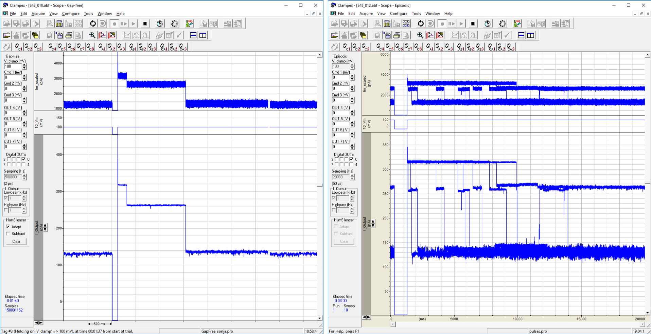Click the rerun circular arrows icon in right window
The width and height of the screenshot is (651, 334).
click(421, 24)
